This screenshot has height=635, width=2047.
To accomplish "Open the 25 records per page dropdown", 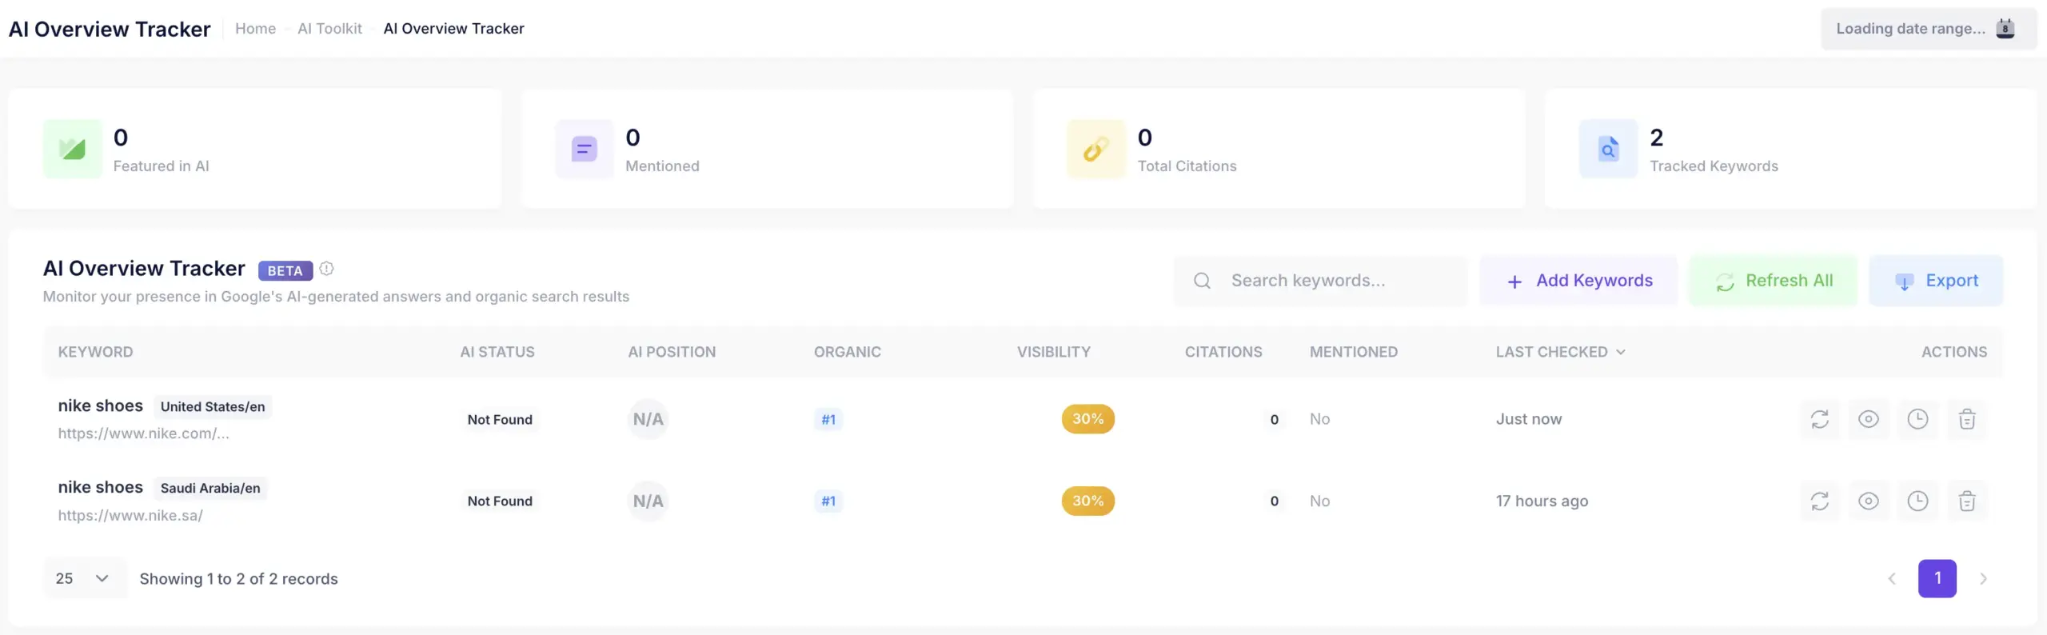I will point(84,578).
